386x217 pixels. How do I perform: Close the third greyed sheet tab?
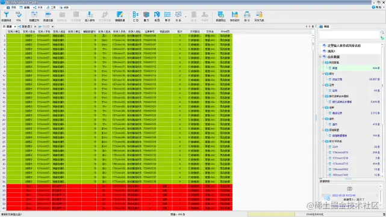point(52,26)
